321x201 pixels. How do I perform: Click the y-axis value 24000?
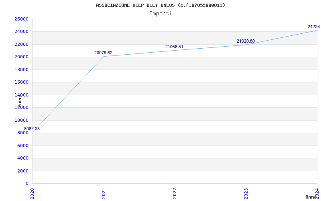click(x=21, y=32)
